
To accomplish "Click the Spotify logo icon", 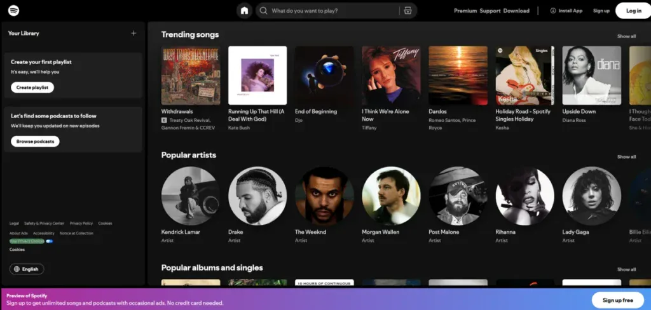I will [x=14, y=10].
